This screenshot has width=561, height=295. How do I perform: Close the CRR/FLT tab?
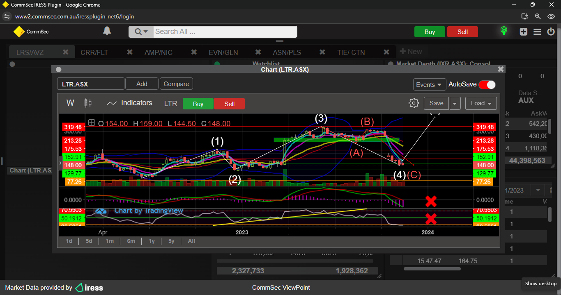[x=130, y=52]
